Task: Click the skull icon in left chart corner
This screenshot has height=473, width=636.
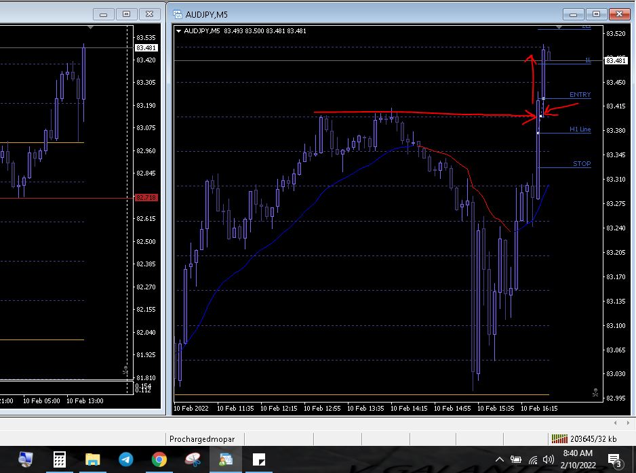Action: (125, 370)
